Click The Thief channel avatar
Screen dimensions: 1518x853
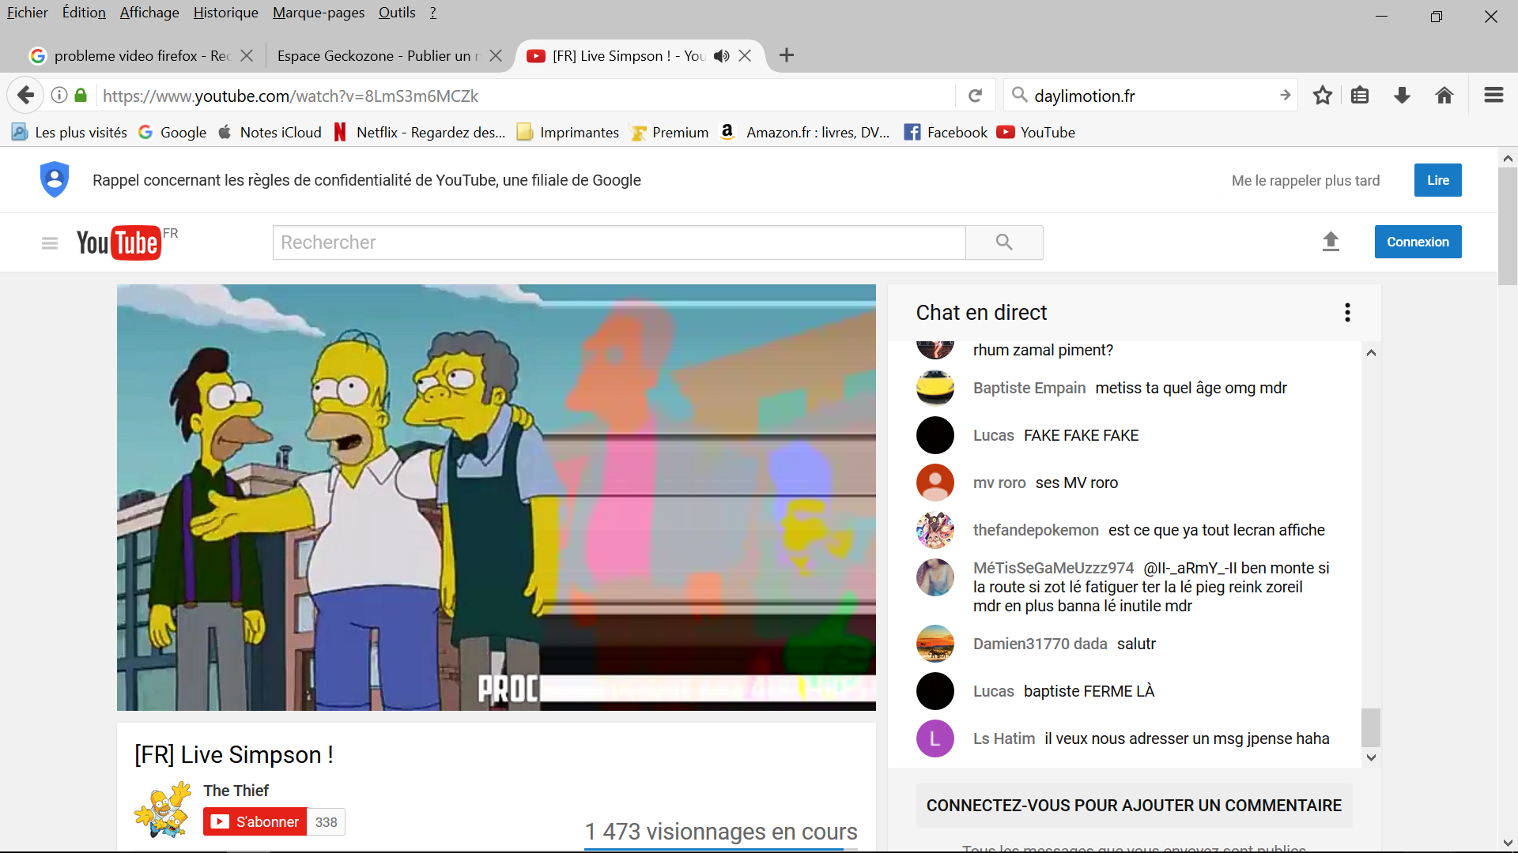coord(163,810)
